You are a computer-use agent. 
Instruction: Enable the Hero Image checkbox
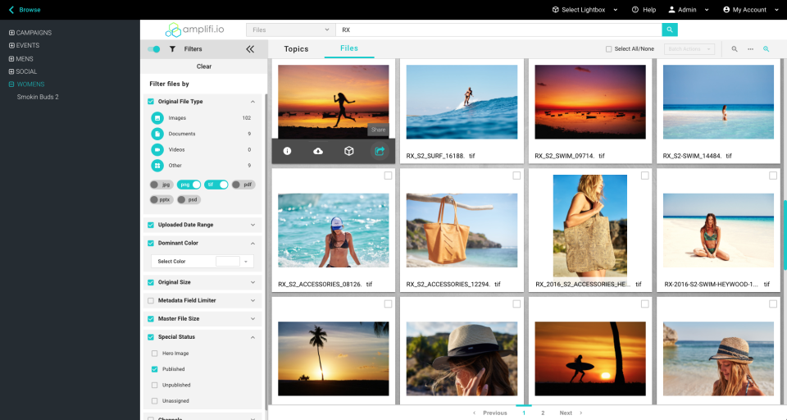pyautogui.click(x=155, y=354)
